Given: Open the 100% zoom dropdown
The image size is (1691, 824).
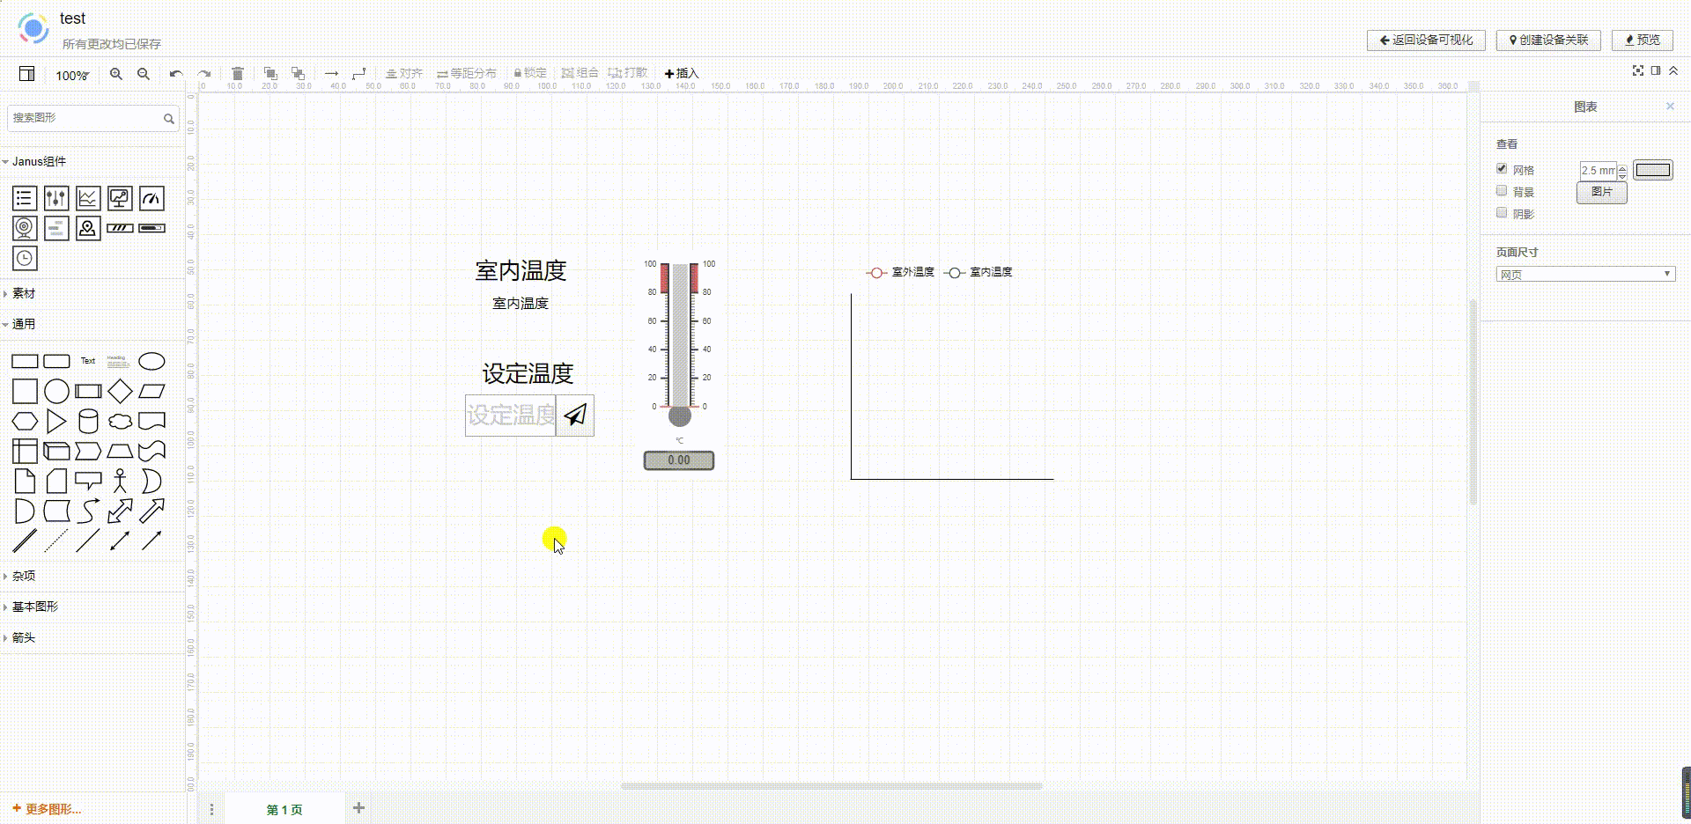Looking at the screenshot, I should click(72, 76).
